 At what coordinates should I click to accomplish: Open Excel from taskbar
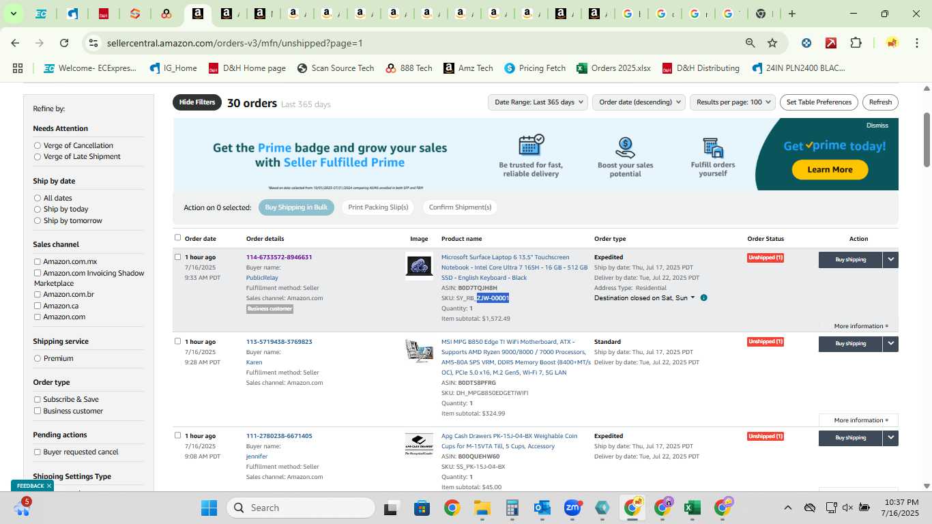pyautogui.click(x=693, y=508)
